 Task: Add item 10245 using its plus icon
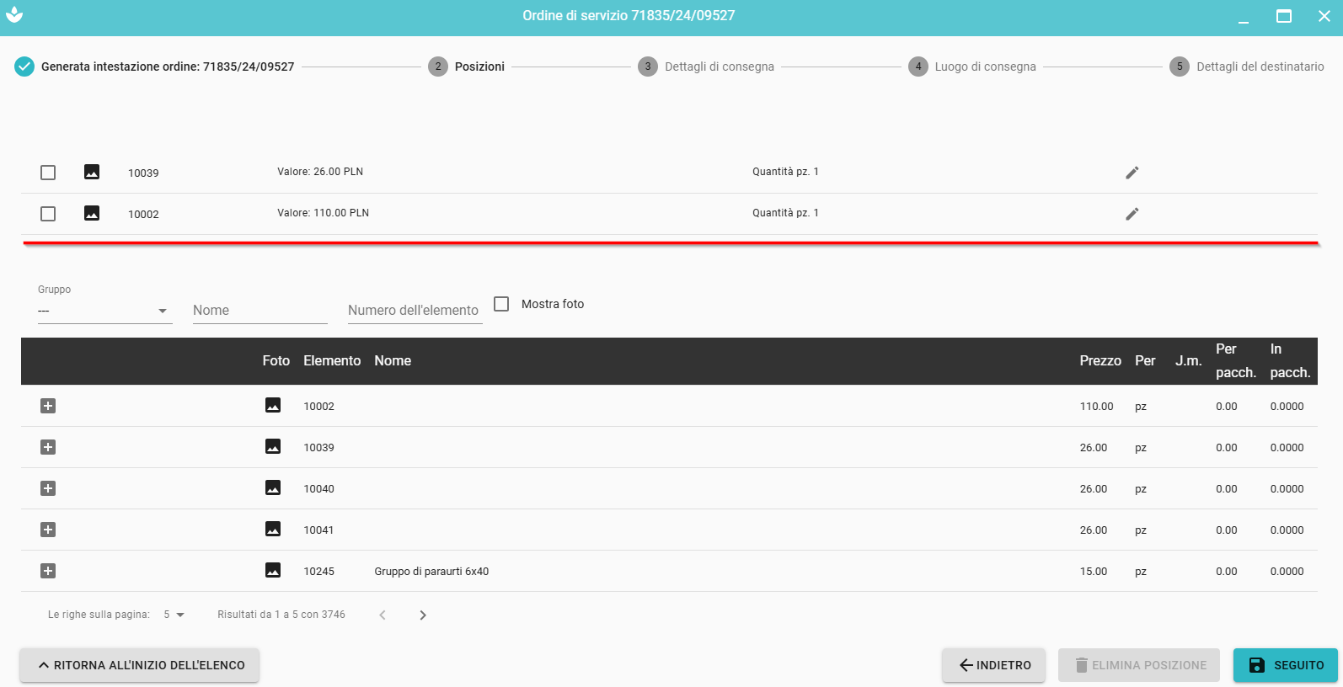click(48, 571)
